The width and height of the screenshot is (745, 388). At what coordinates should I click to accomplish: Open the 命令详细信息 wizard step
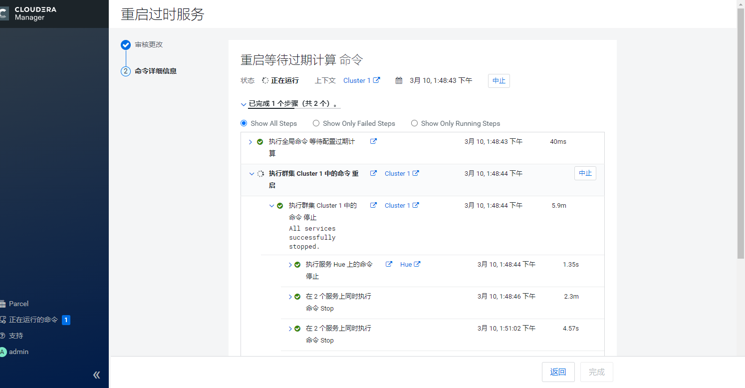tap(156, 71)
